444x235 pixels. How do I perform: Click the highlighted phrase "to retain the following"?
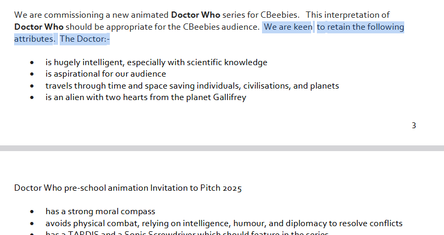pyautogui.click(x=360, y=27)
